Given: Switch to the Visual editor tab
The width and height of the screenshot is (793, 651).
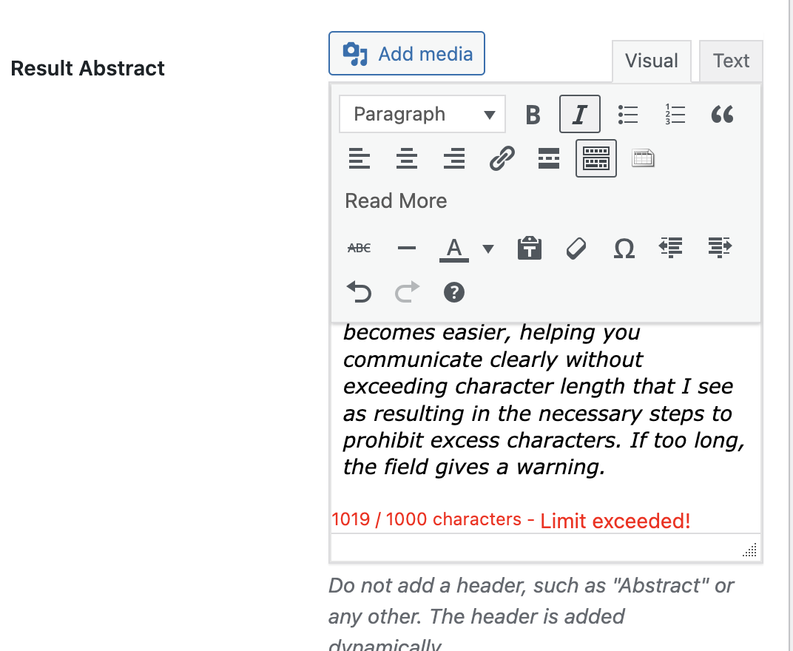Looking at the screenshot, I should pos(651,61).
